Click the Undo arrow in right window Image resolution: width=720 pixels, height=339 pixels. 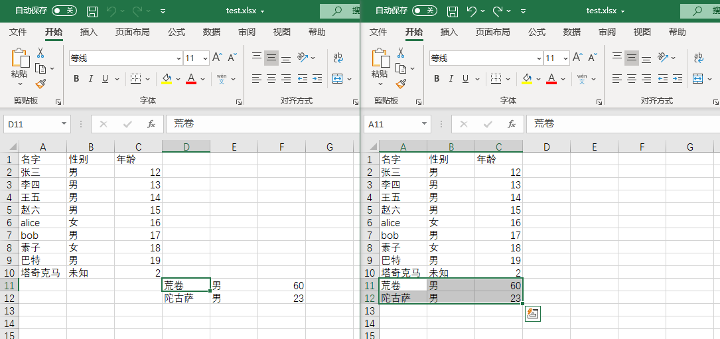[x=471, y=11]
